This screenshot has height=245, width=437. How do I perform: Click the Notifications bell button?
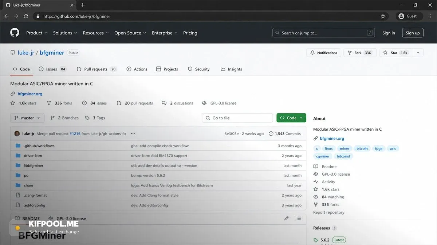tap(324, 53)
